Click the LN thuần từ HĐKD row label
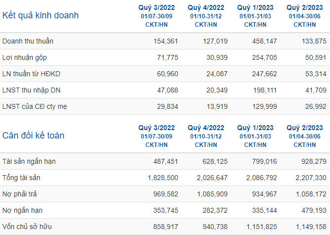Image resolution: width=330 pixels, height=235 pixels. 31,74
